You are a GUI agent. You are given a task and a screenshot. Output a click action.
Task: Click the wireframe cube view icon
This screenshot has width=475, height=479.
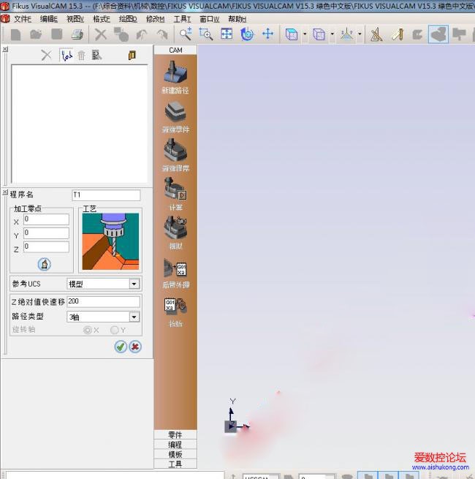[x=319, y=34]
